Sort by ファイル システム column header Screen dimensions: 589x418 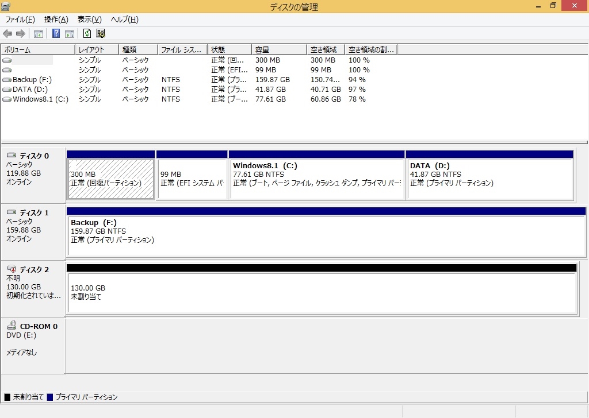click(x=182, y=49)
